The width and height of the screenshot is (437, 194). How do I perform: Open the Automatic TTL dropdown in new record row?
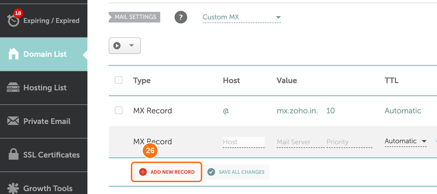(406, 141)
